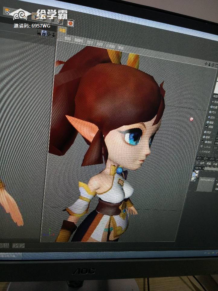Uncheck the 间距 brush checkbox
This screenshot has height=291, width=218.
(x=207, y=126)
